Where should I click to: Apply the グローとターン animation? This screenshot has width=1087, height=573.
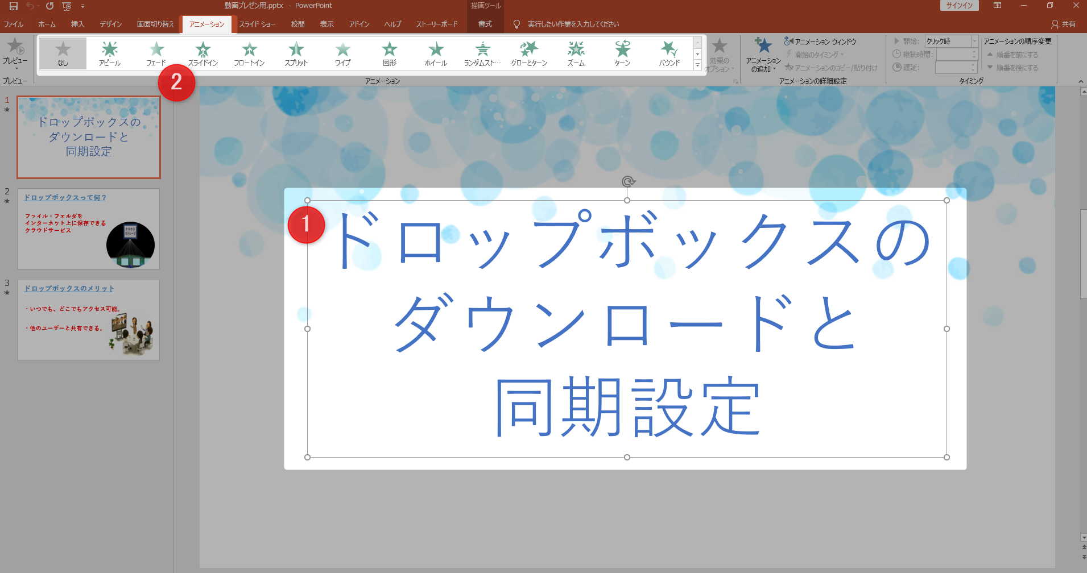(x=530, y=53)
